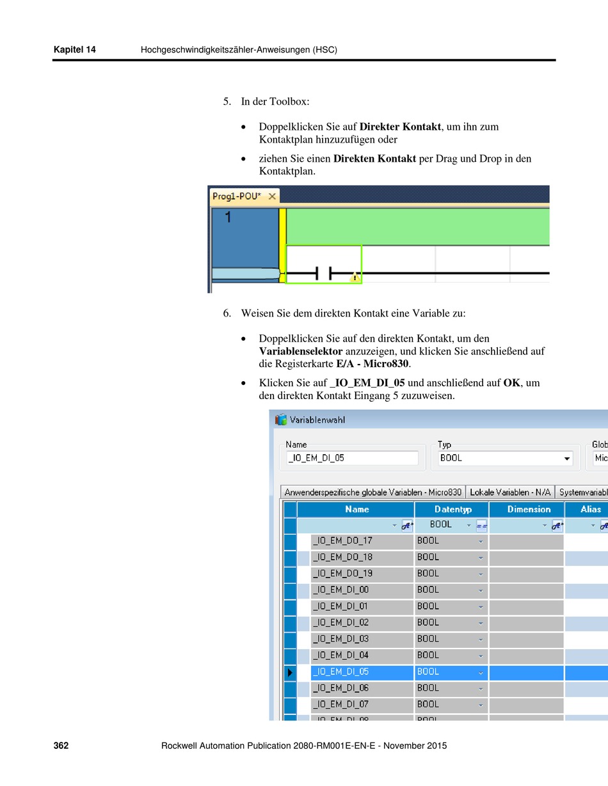Select variable row _IO_EM_DI_07
This screenshot has width=608, height=786.
tap(362, 705)
